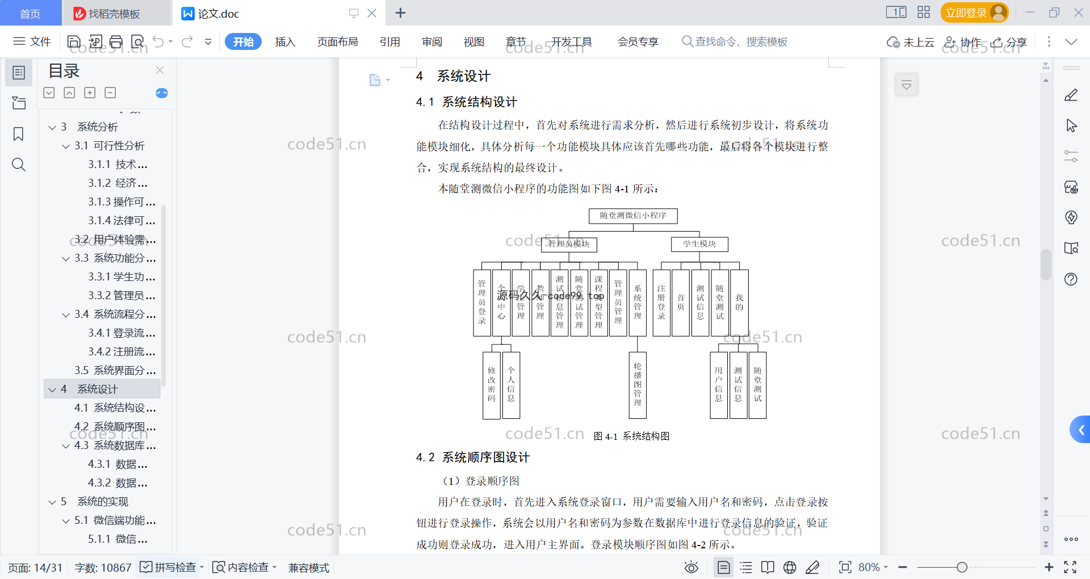Open the settings sliders icon in the right sidebar
Image resolution: width=1090 pixels, height=579 pixels.
click(1071, 156)
